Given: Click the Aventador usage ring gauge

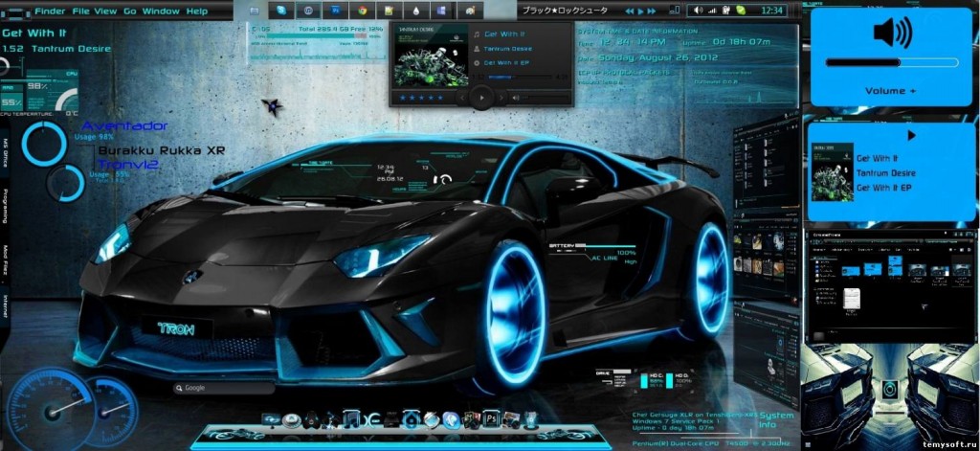Looking at the screenshot, I should (x=44, y=144).
